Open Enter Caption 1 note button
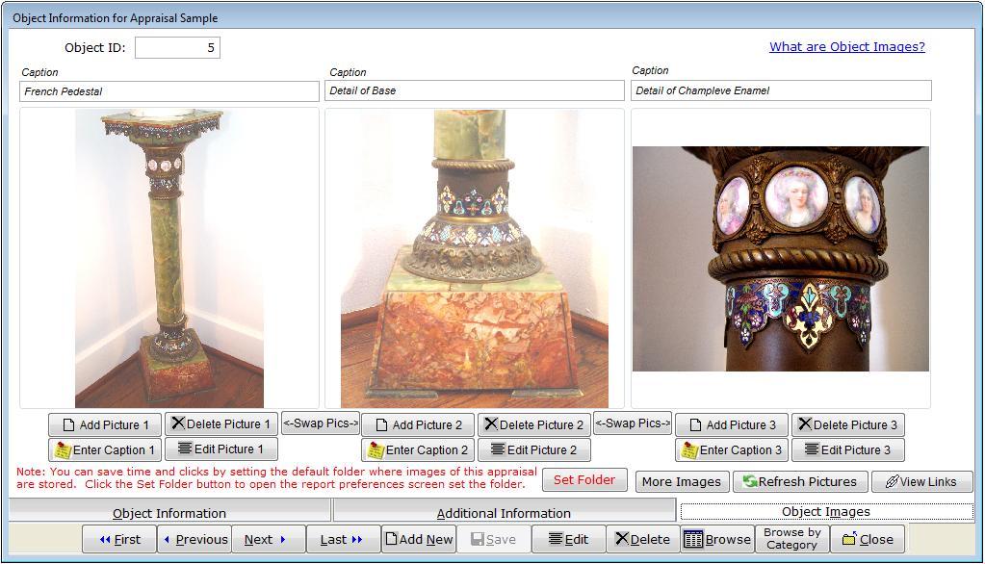Image resolution: width=985 pixels, height=564 pixels. point(105,449)
